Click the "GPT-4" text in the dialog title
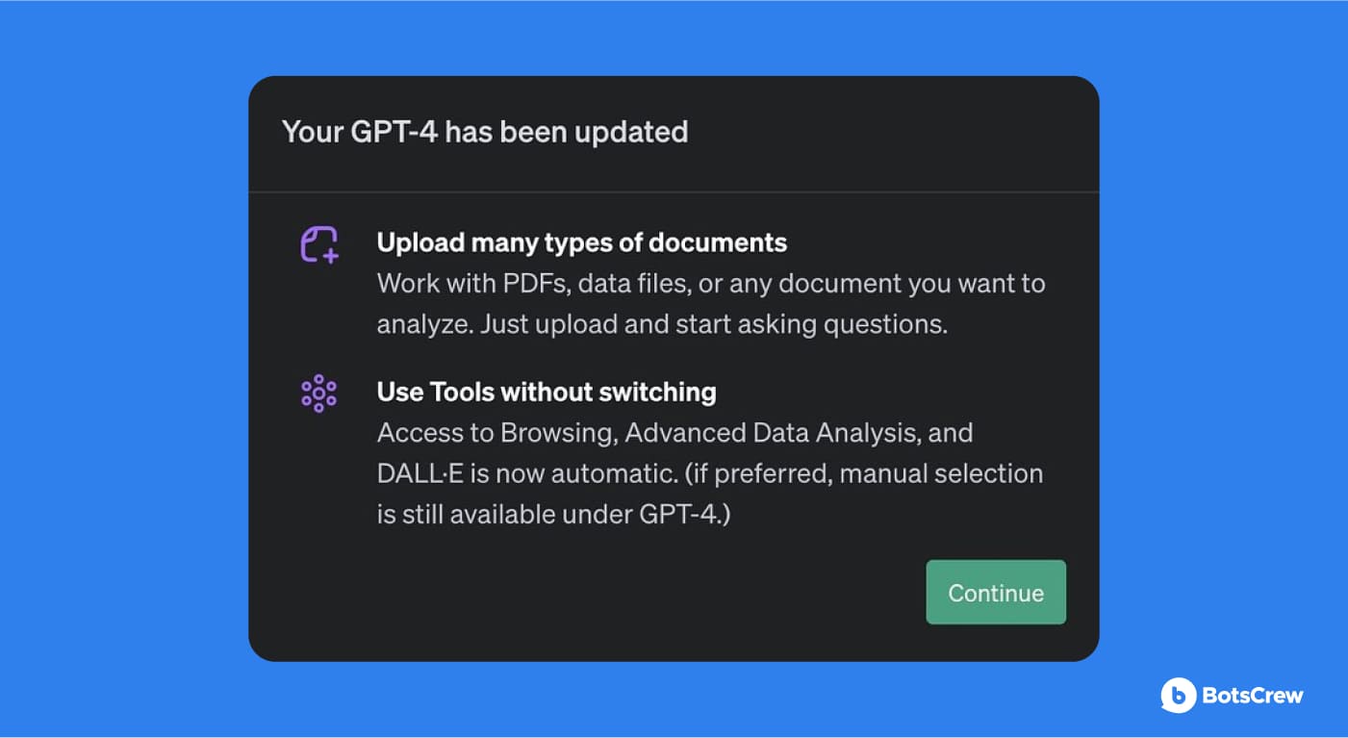This screenshot has width=1348, height=738. pos(394,132)
